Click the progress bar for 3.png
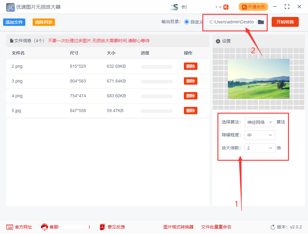The width and height of the screenshot is (308, 234). coord(156,81)
